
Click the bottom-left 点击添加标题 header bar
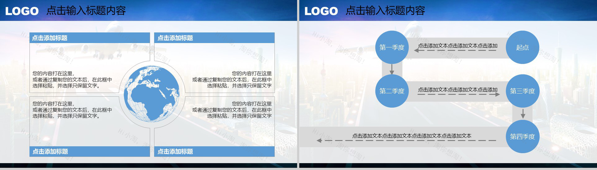coord(90,151)
